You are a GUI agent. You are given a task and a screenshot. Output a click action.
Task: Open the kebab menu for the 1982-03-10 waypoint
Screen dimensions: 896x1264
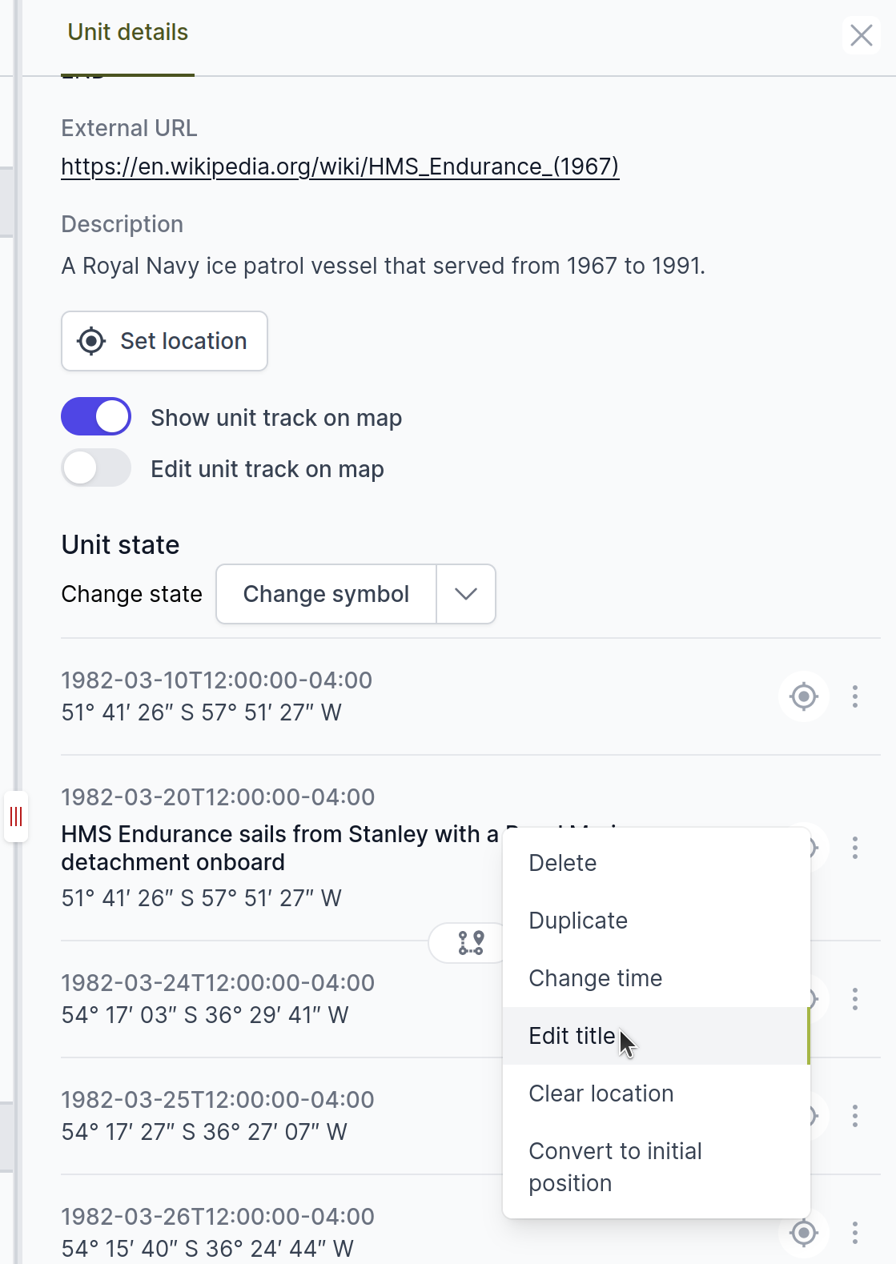pos(854,696)
